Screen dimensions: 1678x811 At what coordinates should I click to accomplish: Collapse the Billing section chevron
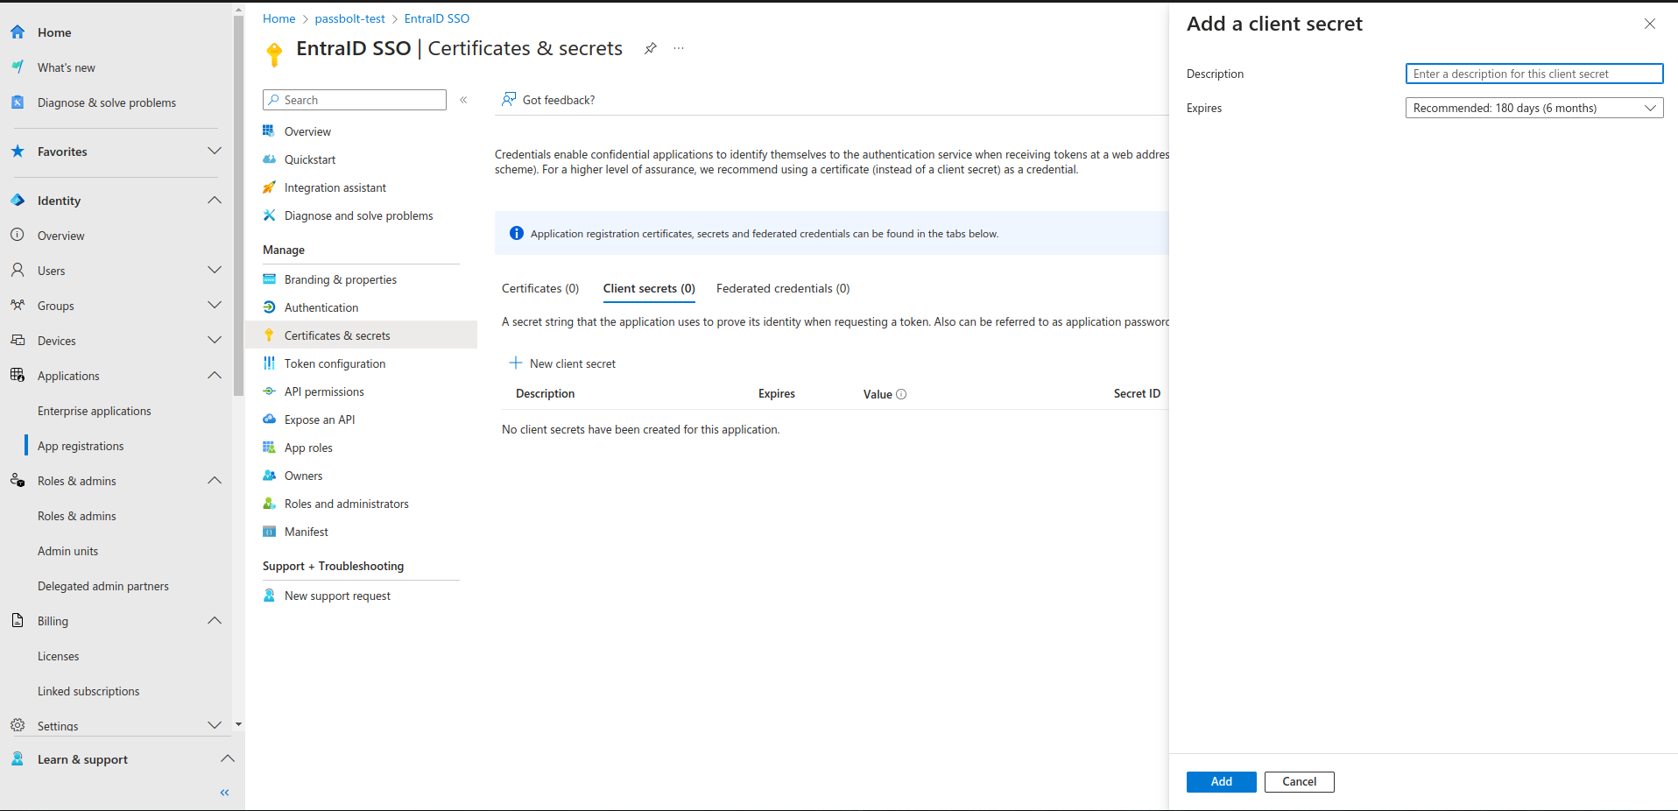(215, 620)
